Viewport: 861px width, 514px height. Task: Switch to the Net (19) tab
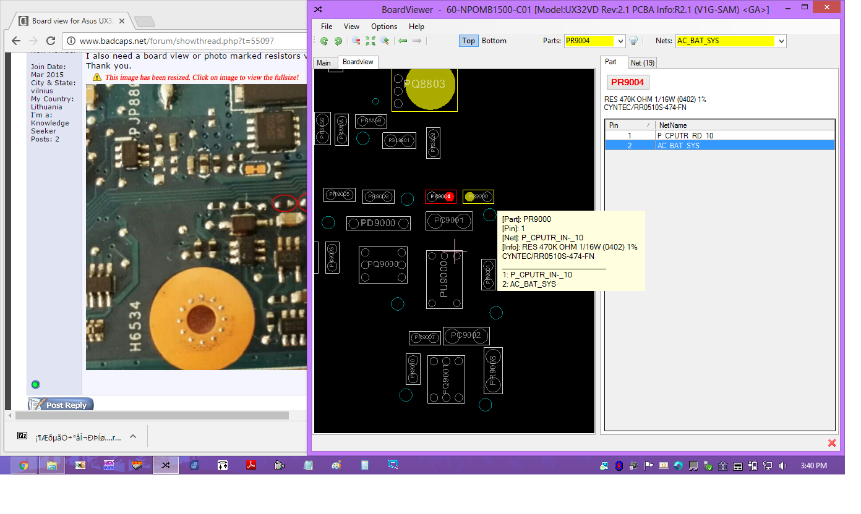click(643, 63)
